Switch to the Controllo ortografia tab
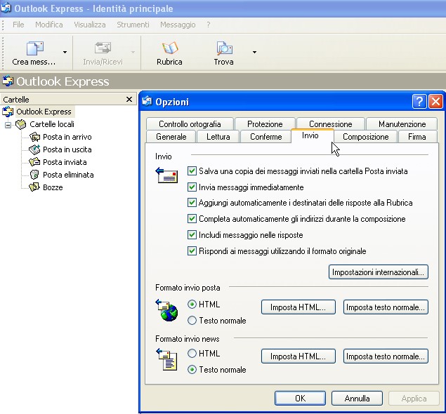Viewport: 446px width, 414px height. (x=190, y=124)
